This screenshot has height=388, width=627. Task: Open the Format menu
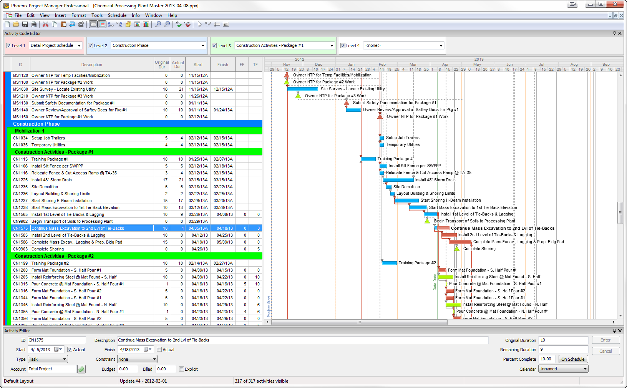coord(78,15)
